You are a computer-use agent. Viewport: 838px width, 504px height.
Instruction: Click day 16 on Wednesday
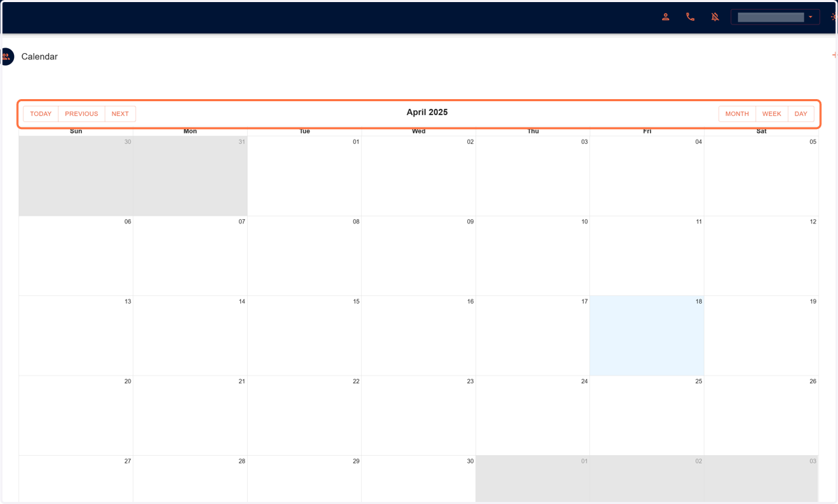pyautogui.click(x=418, y=336)
